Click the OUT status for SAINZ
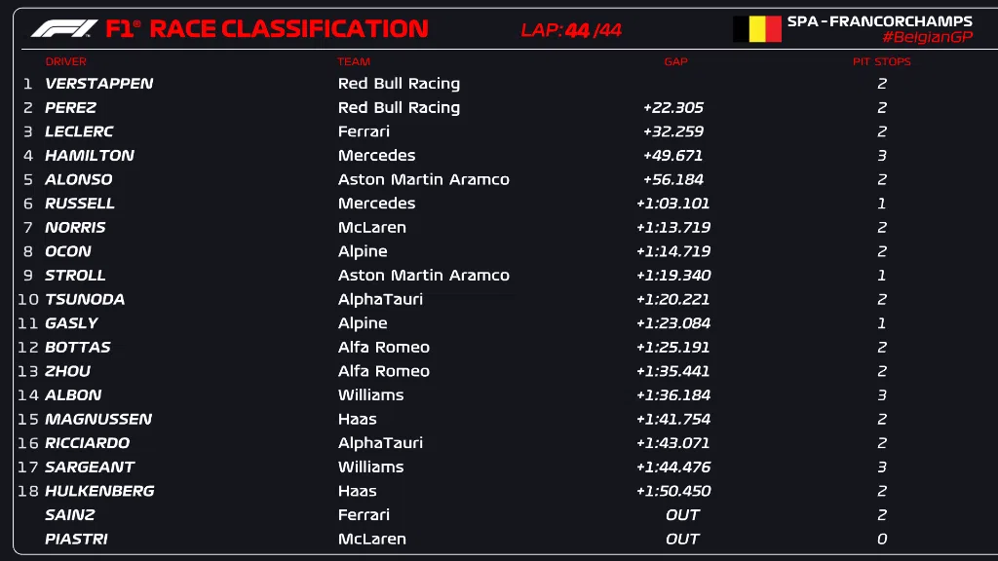The image size is (998, 561). point(682,515)
